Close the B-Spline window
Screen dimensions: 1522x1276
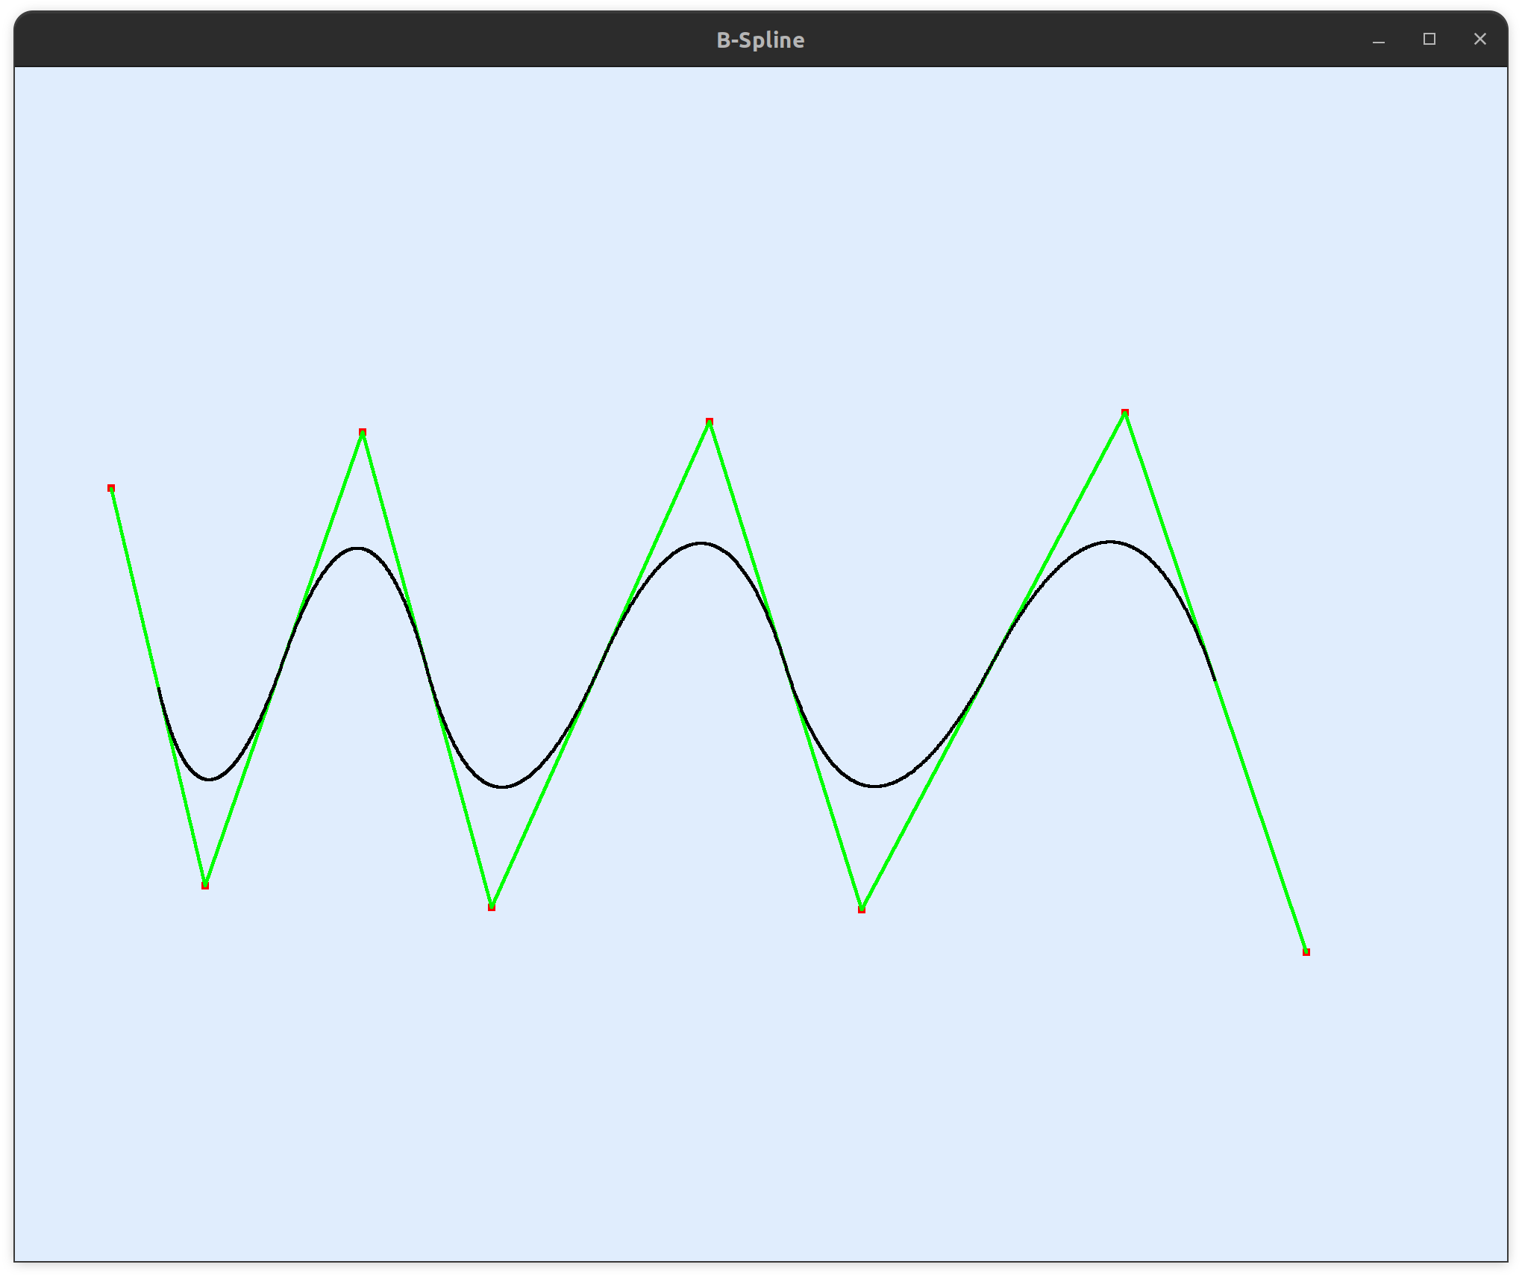[1480, 40]
